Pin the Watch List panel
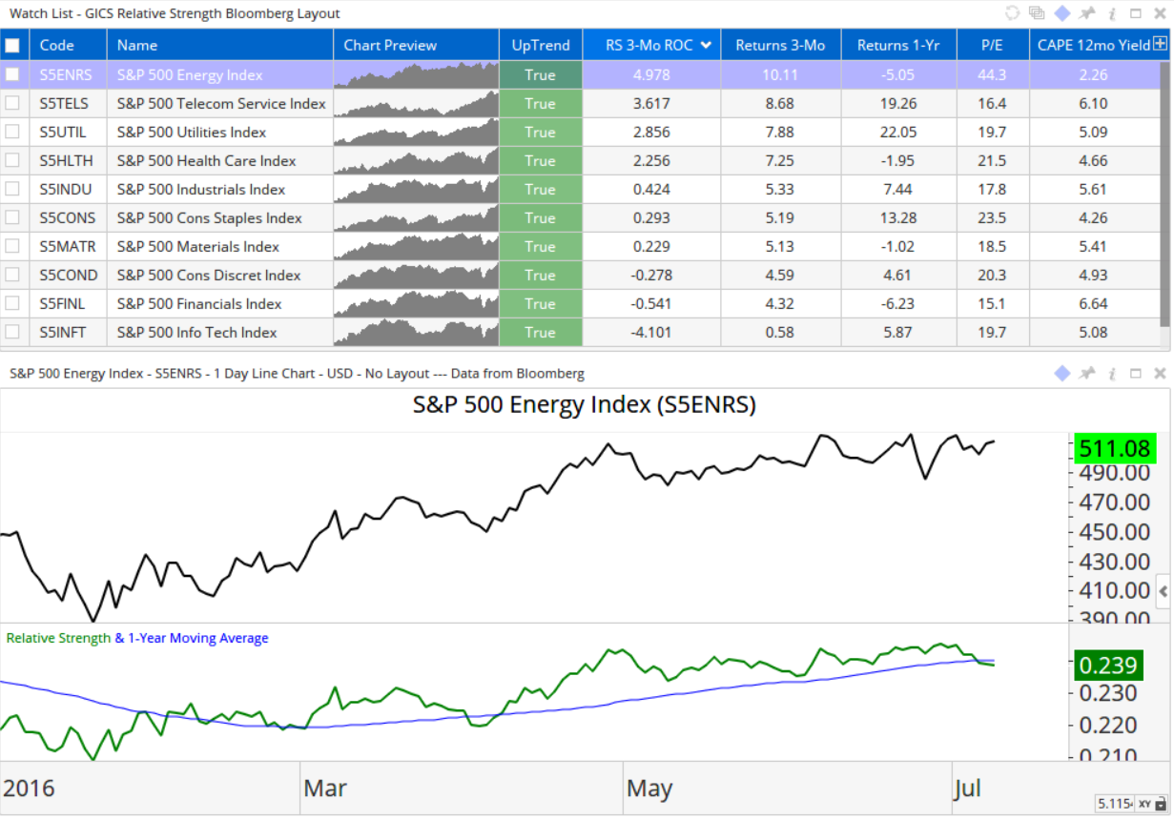The width and height of the screenshot is (1174, 820). (x=1087, y=13)
